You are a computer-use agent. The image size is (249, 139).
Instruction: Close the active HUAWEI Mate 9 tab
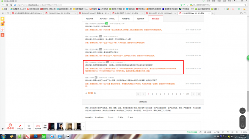pyautogui.click(x=209, y=13)
